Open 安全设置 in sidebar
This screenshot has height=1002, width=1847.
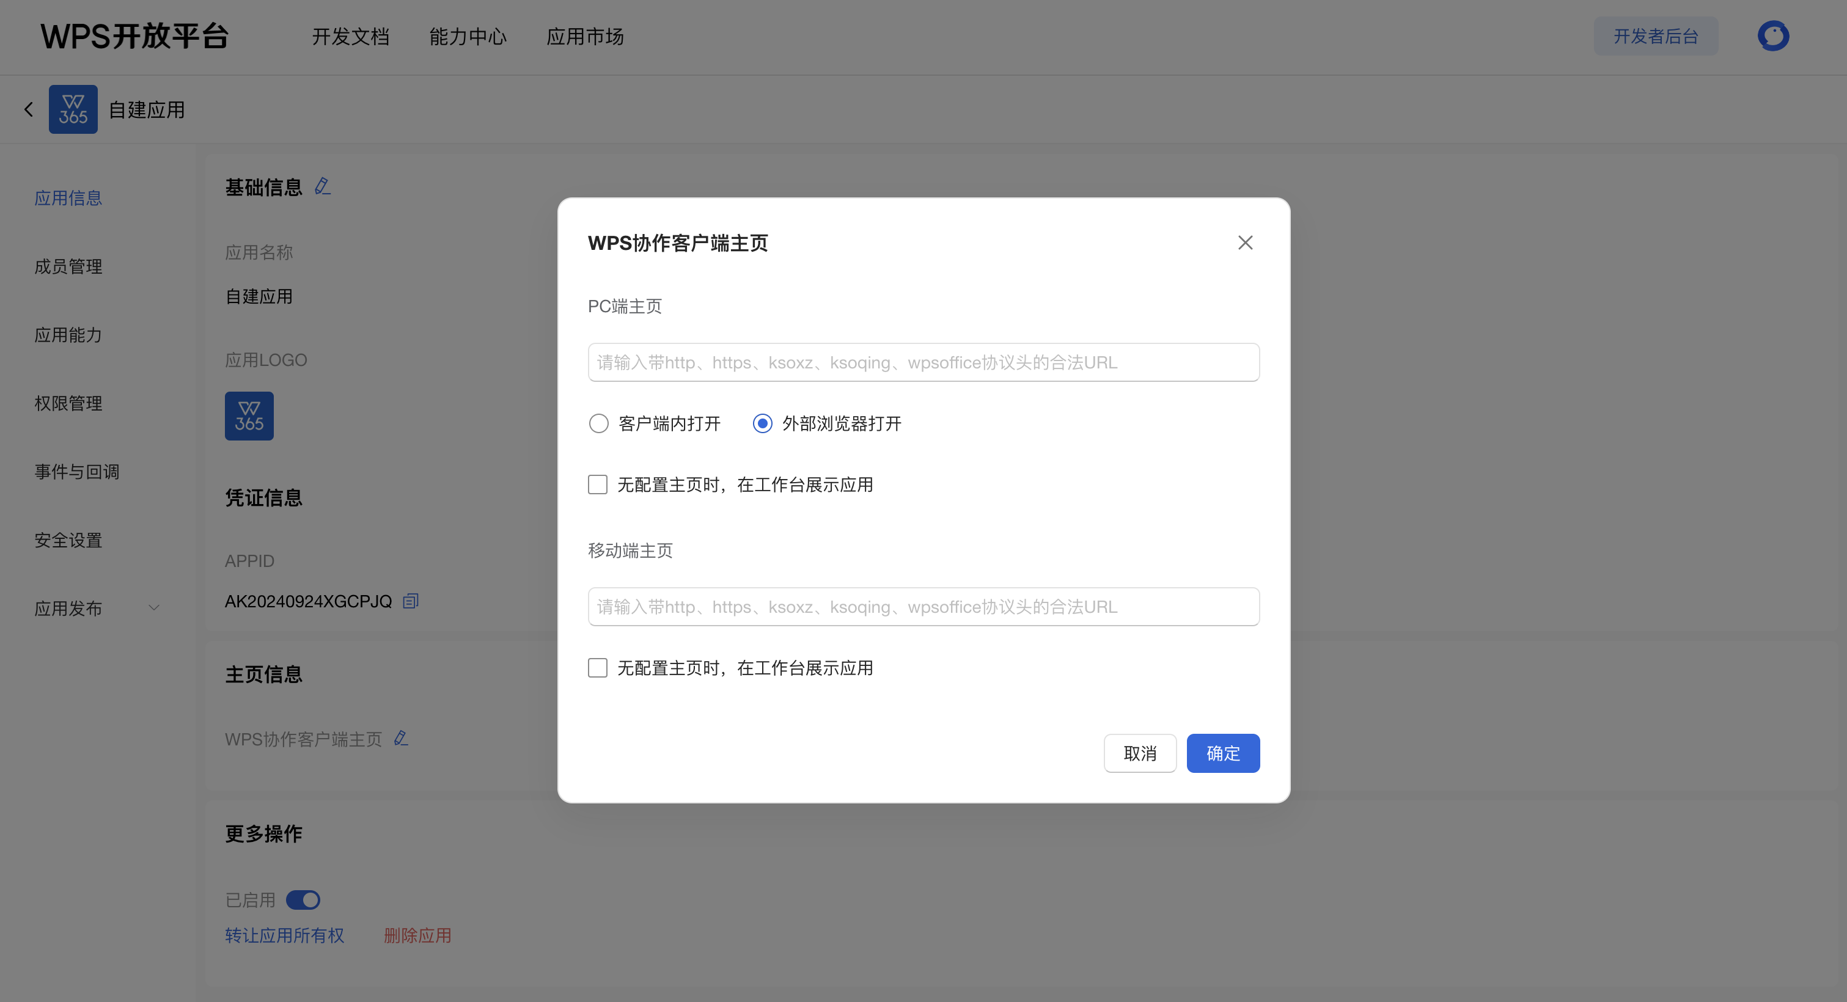68,541
